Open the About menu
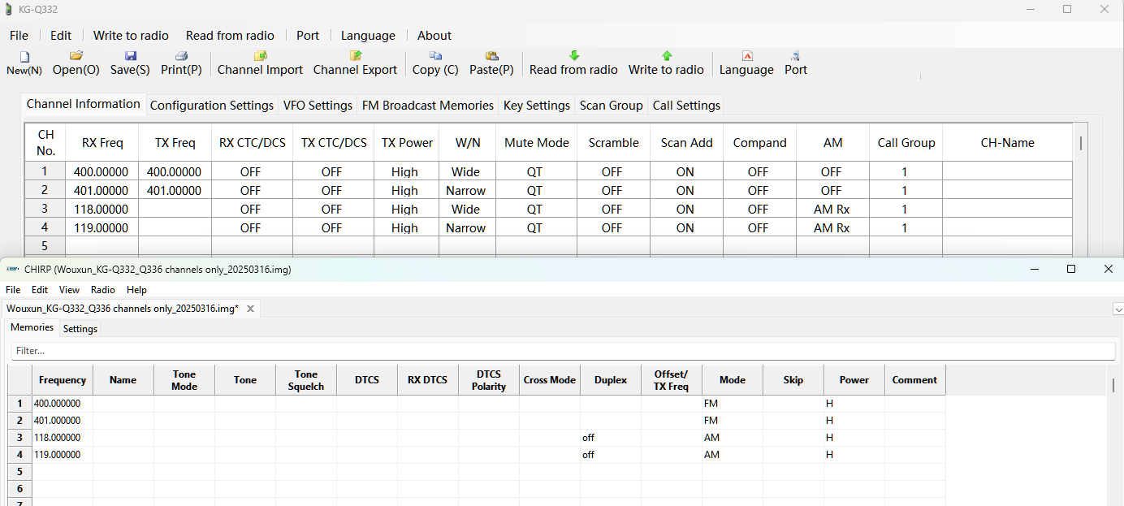 click(434, 36)
